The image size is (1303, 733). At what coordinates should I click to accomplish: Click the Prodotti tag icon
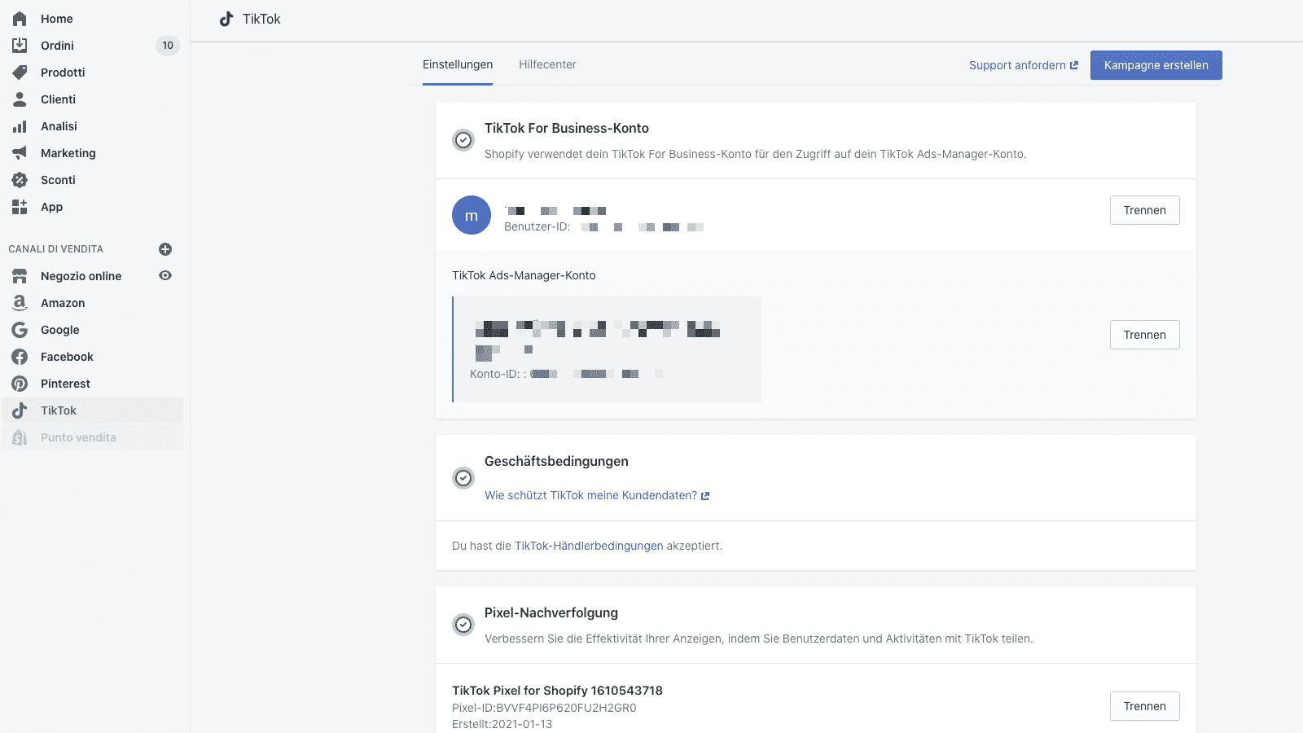click(20, 72)
